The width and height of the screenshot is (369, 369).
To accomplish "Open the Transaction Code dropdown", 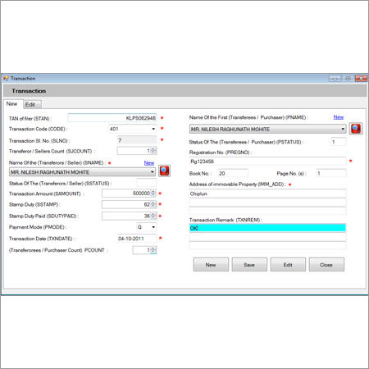I will [x=153, y=129].
